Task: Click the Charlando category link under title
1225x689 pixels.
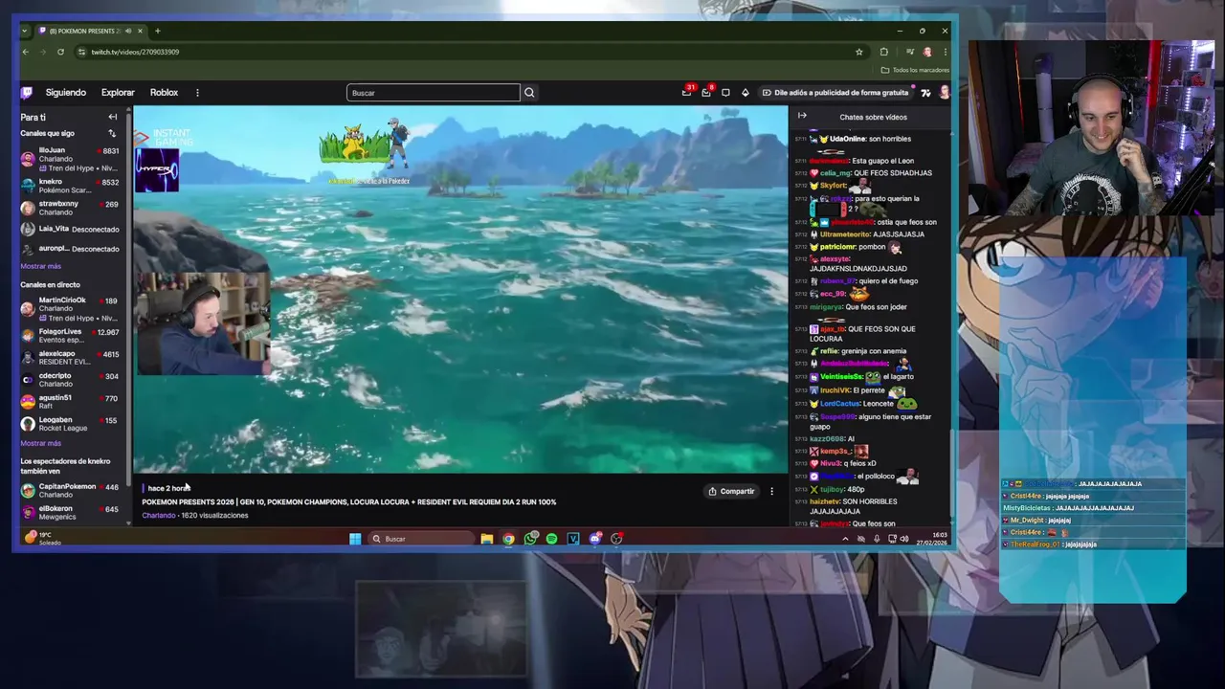Action: [x=159, y=515]
